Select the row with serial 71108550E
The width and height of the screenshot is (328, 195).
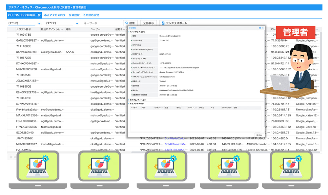tap(23, 86)
